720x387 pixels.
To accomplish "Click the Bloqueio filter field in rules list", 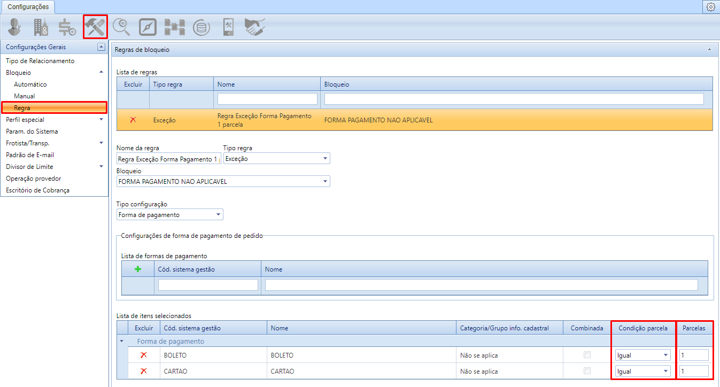I will coord(514,99).
